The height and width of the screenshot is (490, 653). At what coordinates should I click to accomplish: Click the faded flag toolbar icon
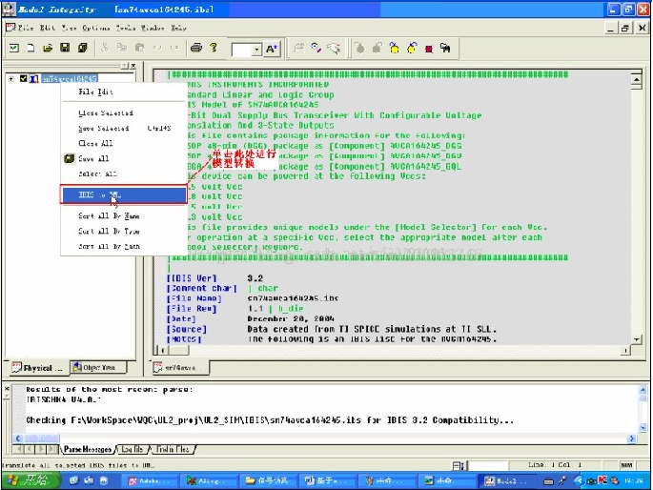click(x=298, y=48)
